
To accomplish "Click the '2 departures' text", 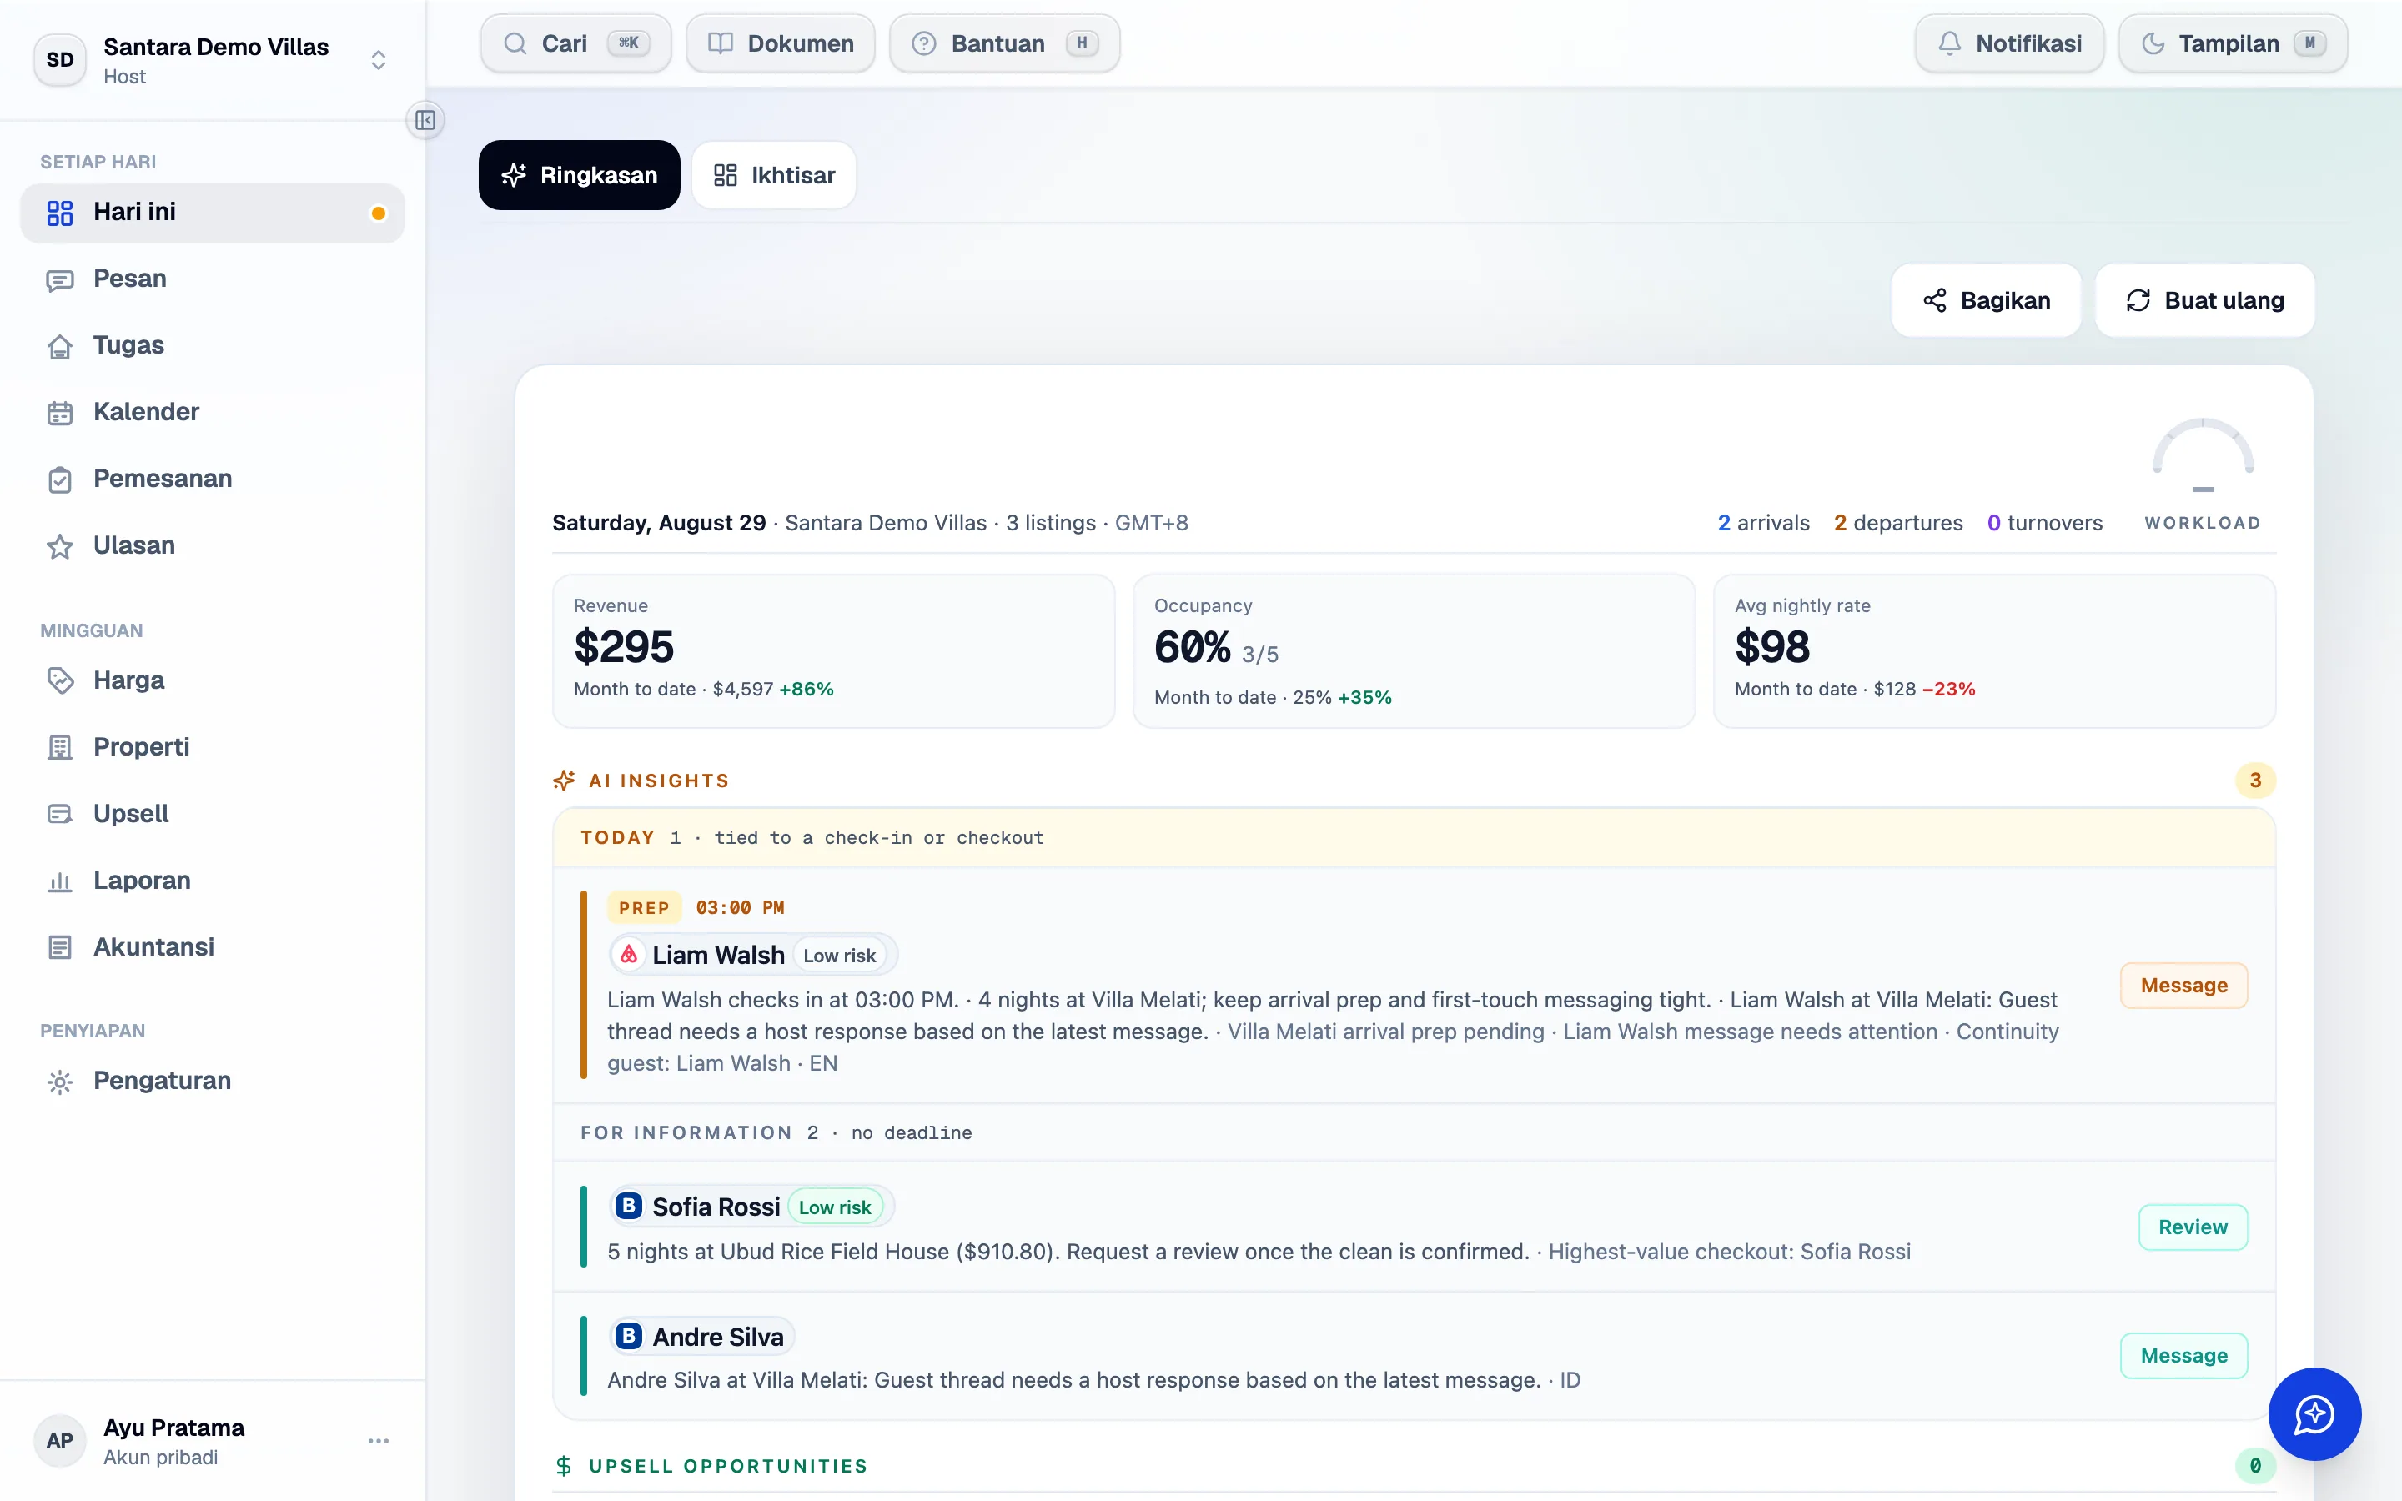I will click(x=1897, y=523).
